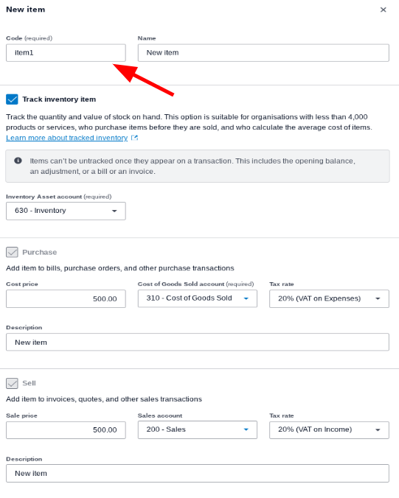Click the Purchase section label text

point(39,253)
